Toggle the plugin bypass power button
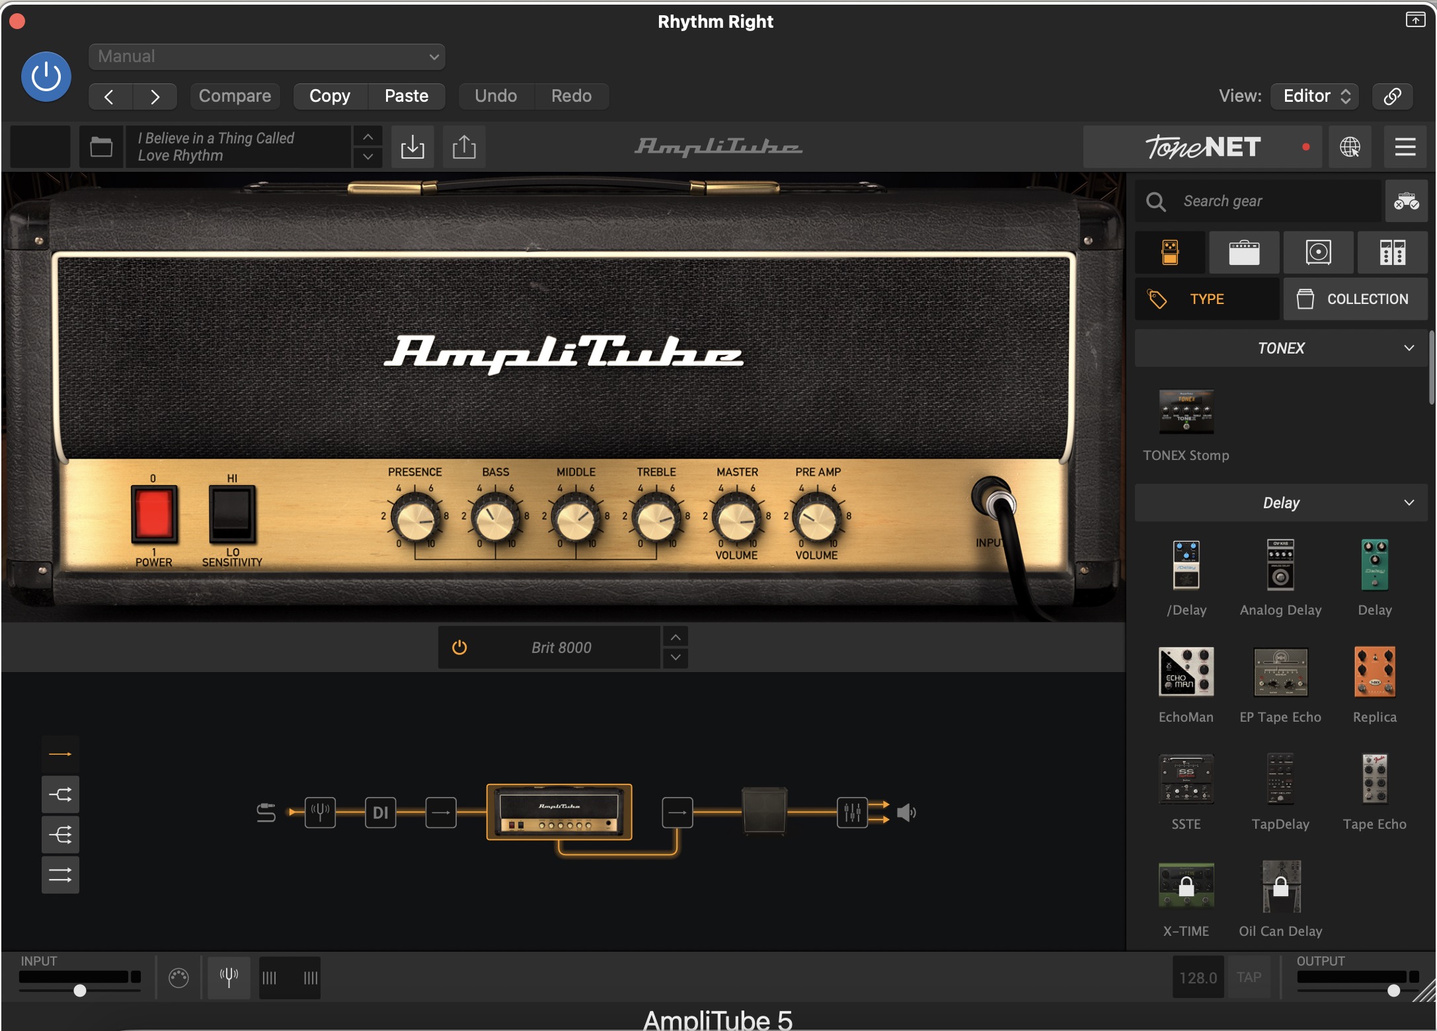Viewport: 1437px width, 1031px height. tap(46, 77)
